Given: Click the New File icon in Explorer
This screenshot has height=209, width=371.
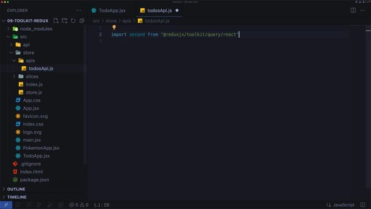Looking at the screenshot, I should pyautogui.click(x=56, y=21).
